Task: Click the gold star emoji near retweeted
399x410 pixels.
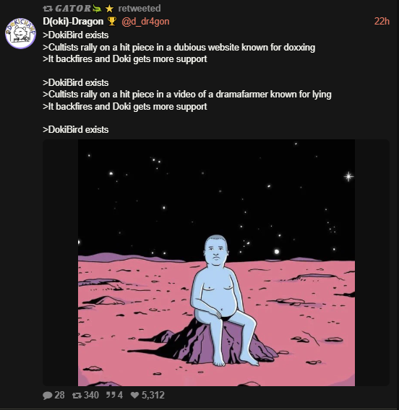Action: coord(109,9)
